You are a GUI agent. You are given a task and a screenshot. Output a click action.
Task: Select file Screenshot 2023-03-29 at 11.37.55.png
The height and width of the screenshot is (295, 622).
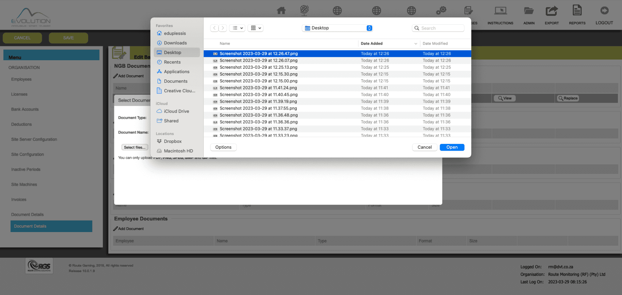coord(337,108)
